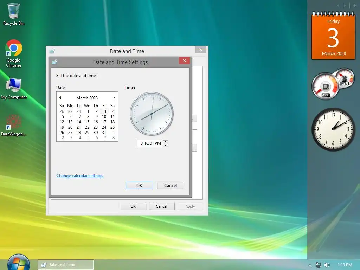Open the Recycle Bin desktop icon
Viewport: 360px width, 270px height.
(14, 14)
